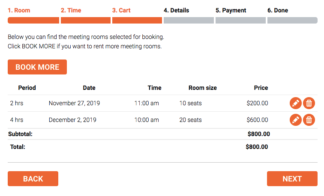Open step 2. Time
Viewport: 324px width, 196px height.
(x=71, y=10)
